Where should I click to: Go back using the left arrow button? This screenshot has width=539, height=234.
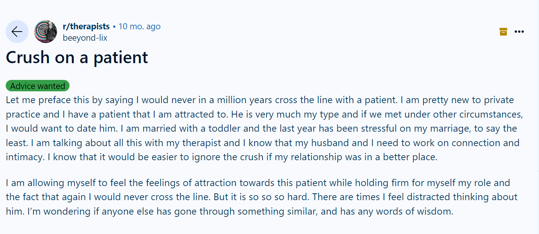(x=17, y=32)
